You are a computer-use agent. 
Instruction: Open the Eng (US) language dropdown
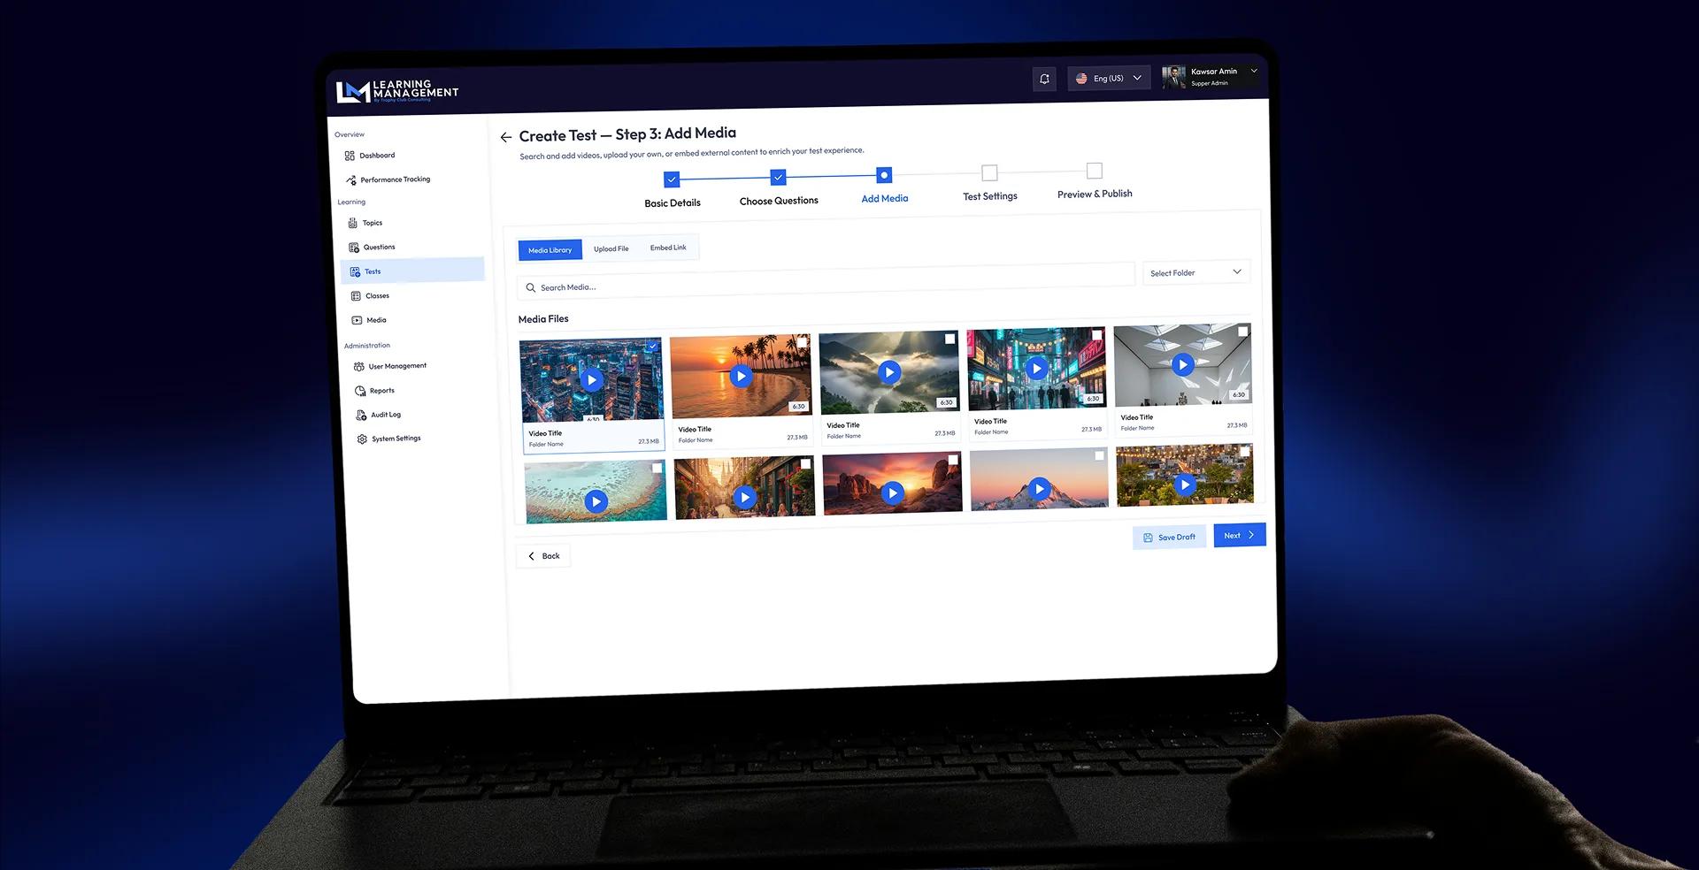coord(1109,79)
